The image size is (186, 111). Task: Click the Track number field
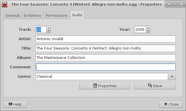coord(41,29)
